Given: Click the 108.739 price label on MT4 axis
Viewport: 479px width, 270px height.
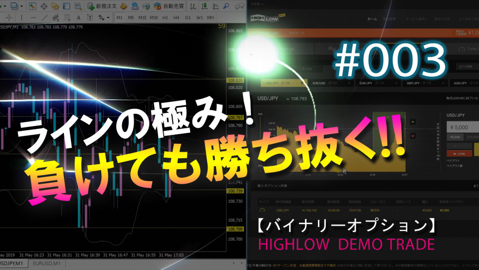Looking at the screenshot, I should coord(235,191).
